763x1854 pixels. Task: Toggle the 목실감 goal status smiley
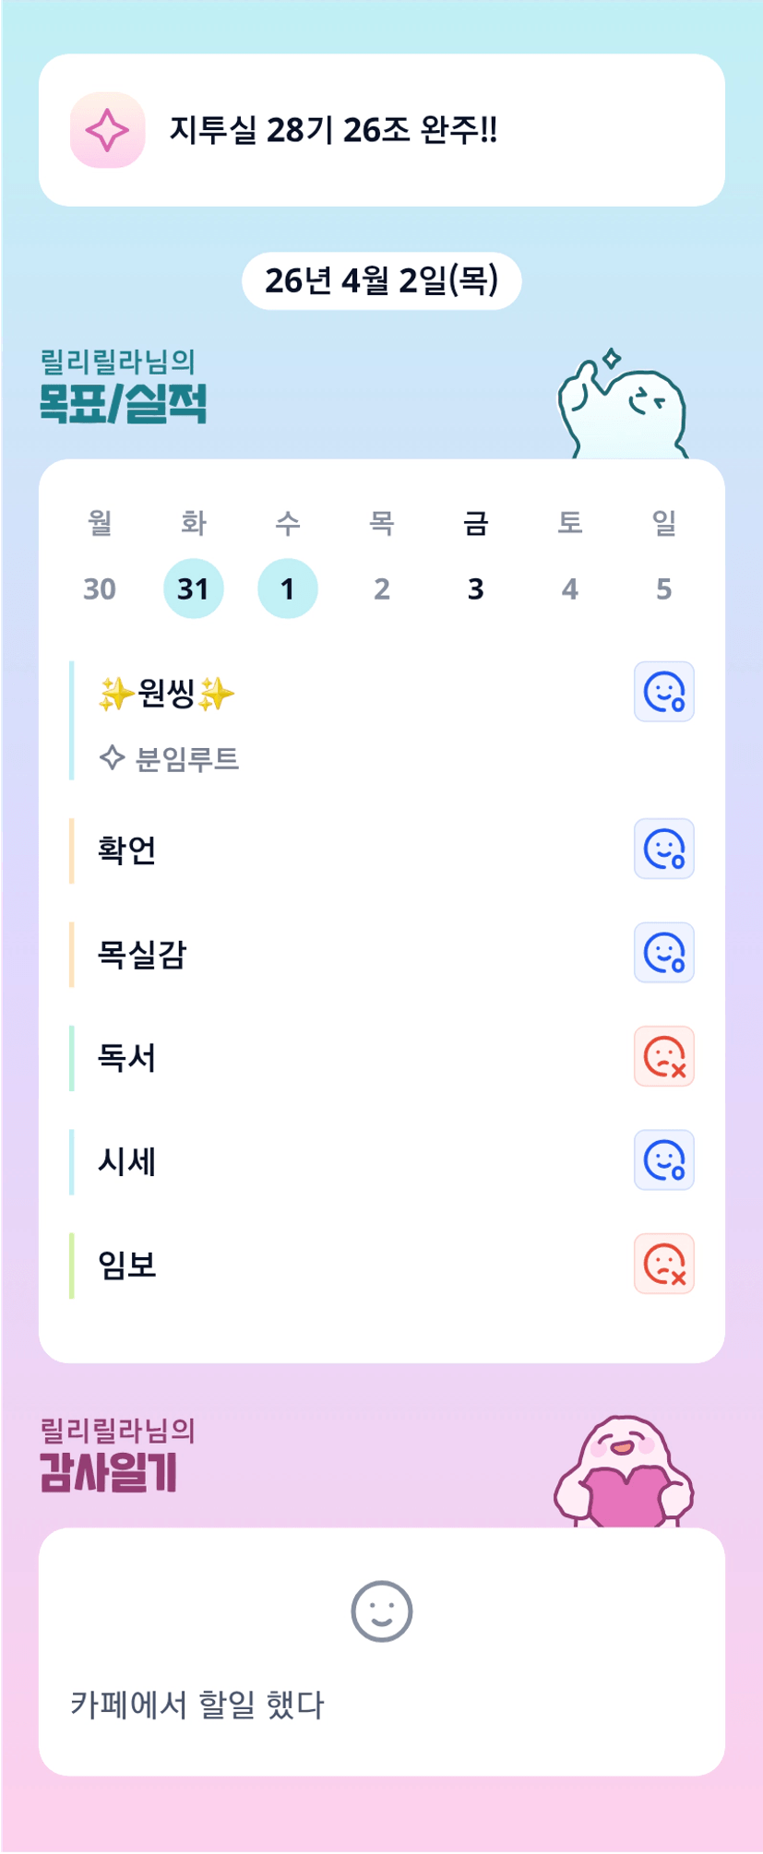click(663, 952)
